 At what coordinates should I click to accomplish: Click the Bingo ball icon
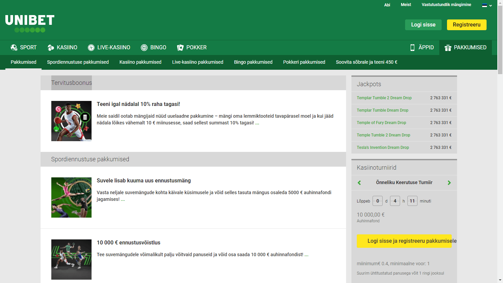[144, 48]
